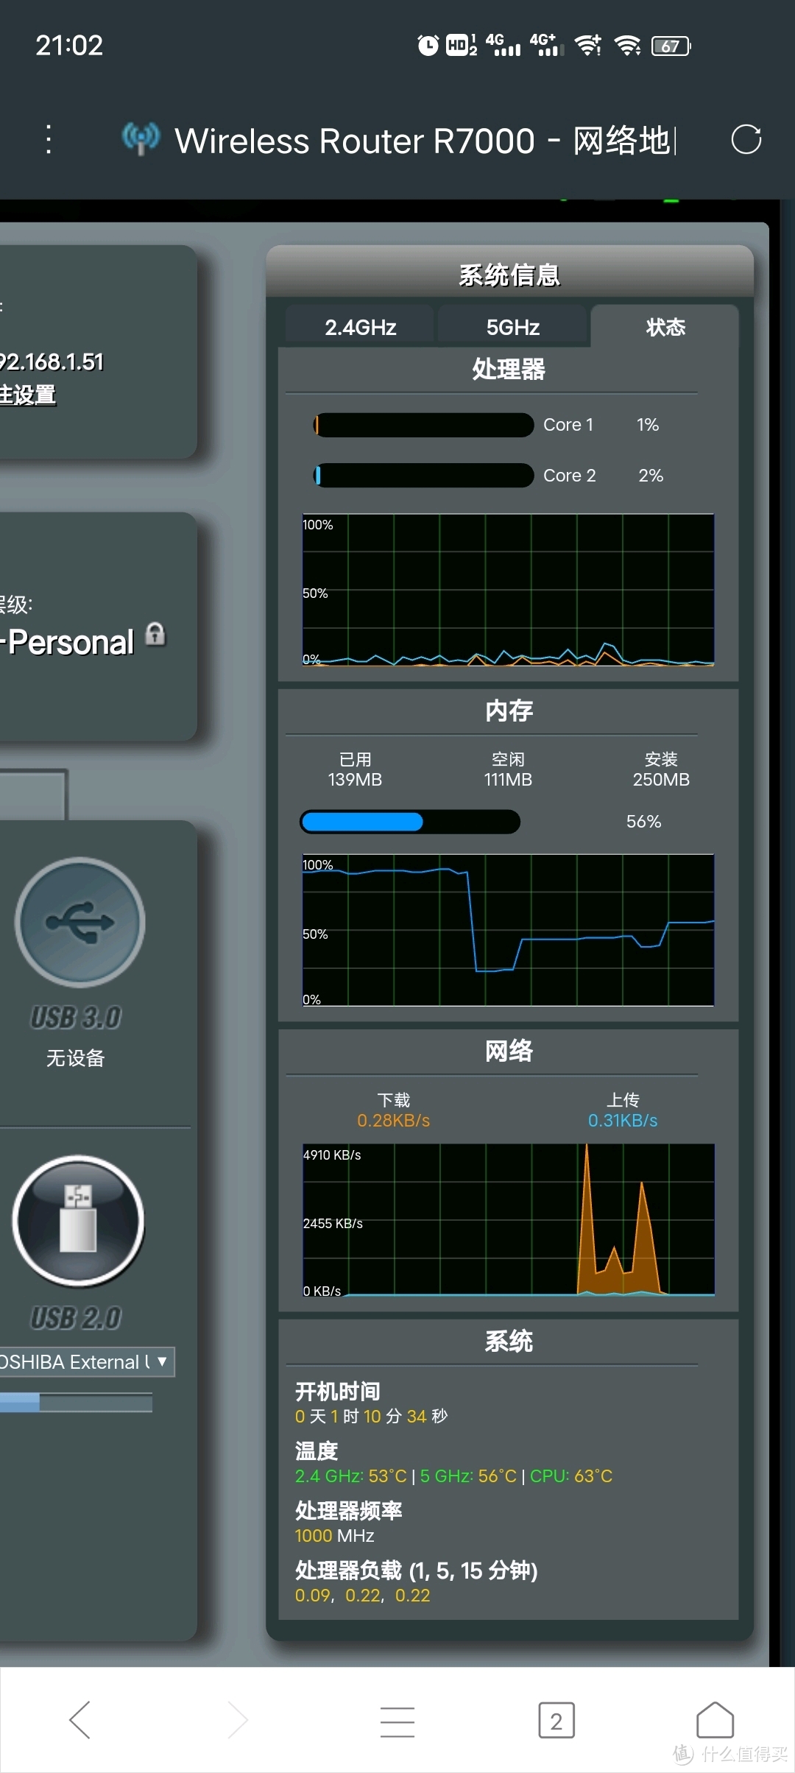Viewport: 795px width, 1773px height.
Task: Select the 5 GHz: 56°C temperature reading
Action: click(468, 1476)
